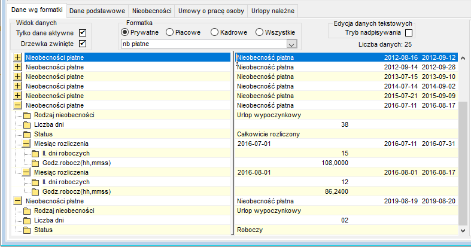Click the 2016-07-01 month value

[254, 144]
